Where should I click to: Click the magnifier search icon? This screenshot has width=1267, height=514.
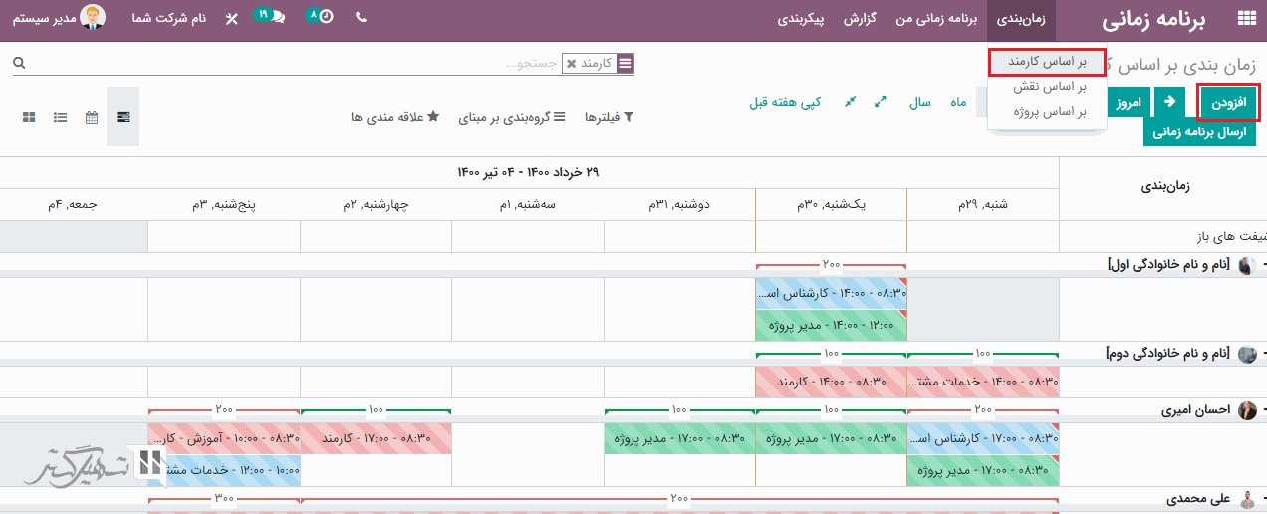19,63
